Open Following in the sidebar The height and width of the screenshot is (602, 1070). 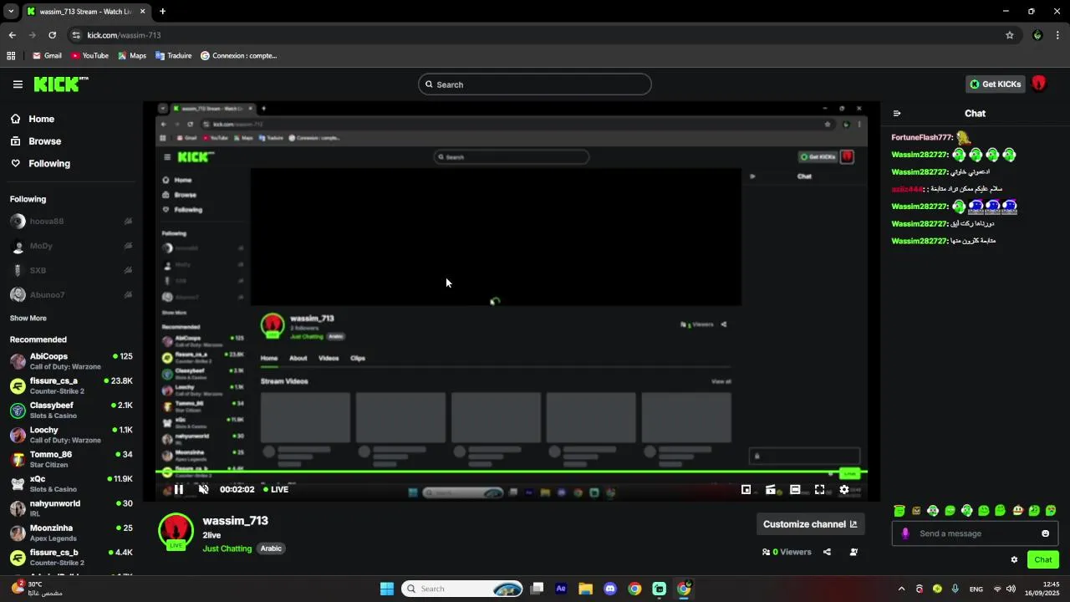coord(40,164)
